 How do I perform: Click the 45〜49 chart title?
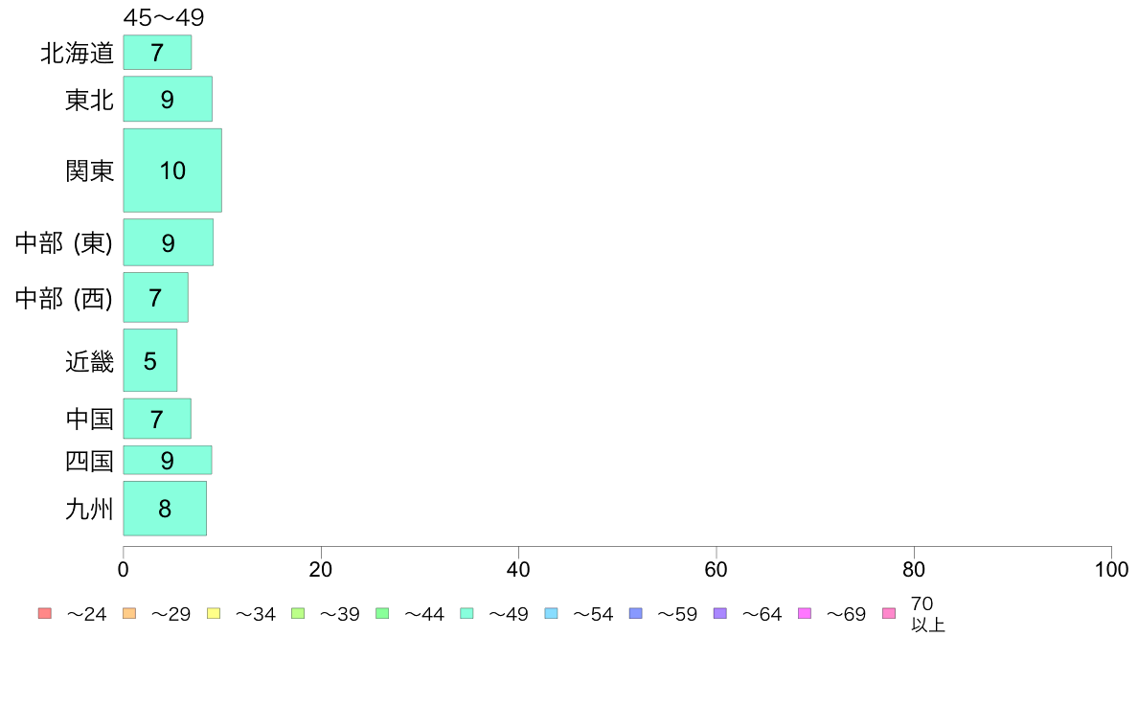tap(164, 16)
